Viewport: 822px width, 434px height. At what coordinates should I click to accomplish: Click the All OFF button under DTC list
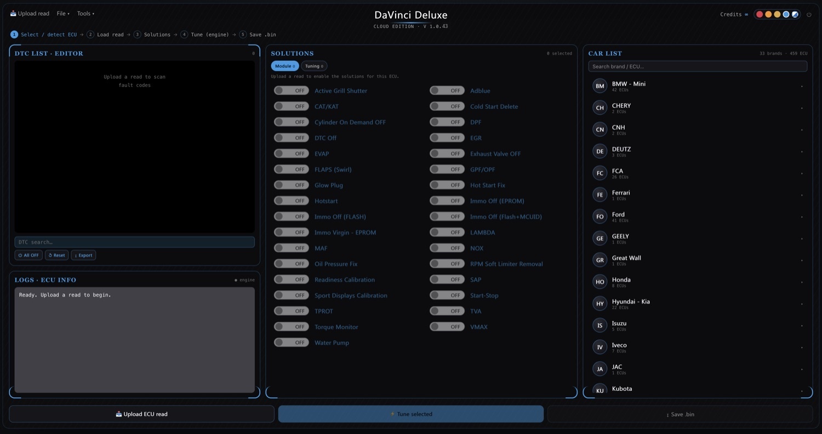[28, 255]
